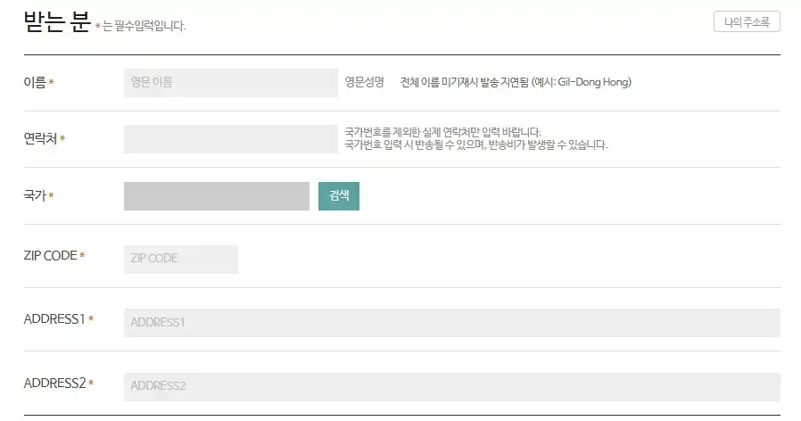The height and width of the screenshot is (421, 801).
Task: Focus the 연락처 contact number field
Action: [230, 139]
